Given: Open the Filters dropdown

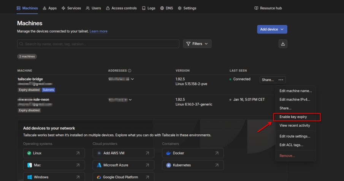Looking at the screenshot, I should (x=197, y=44).
